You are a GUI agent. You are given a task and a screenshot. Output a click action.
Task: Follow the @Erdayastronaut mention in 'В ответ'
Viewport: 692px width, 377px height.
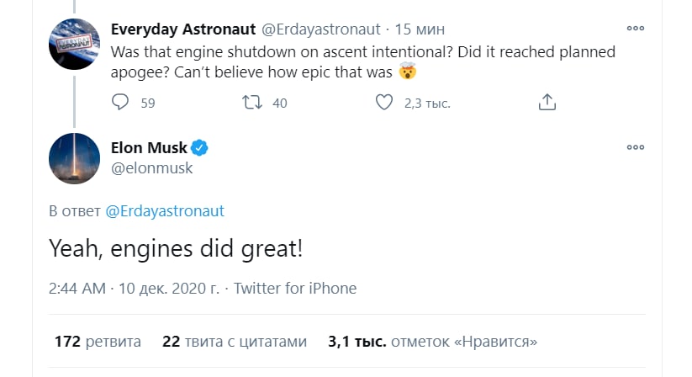[165, 211]
